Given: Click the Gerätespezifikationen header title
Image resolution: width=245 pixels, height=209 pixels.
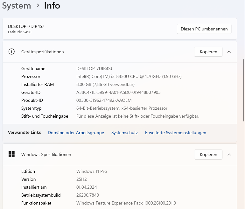Looking at the screenshot, I should click(x=43, y=52).
